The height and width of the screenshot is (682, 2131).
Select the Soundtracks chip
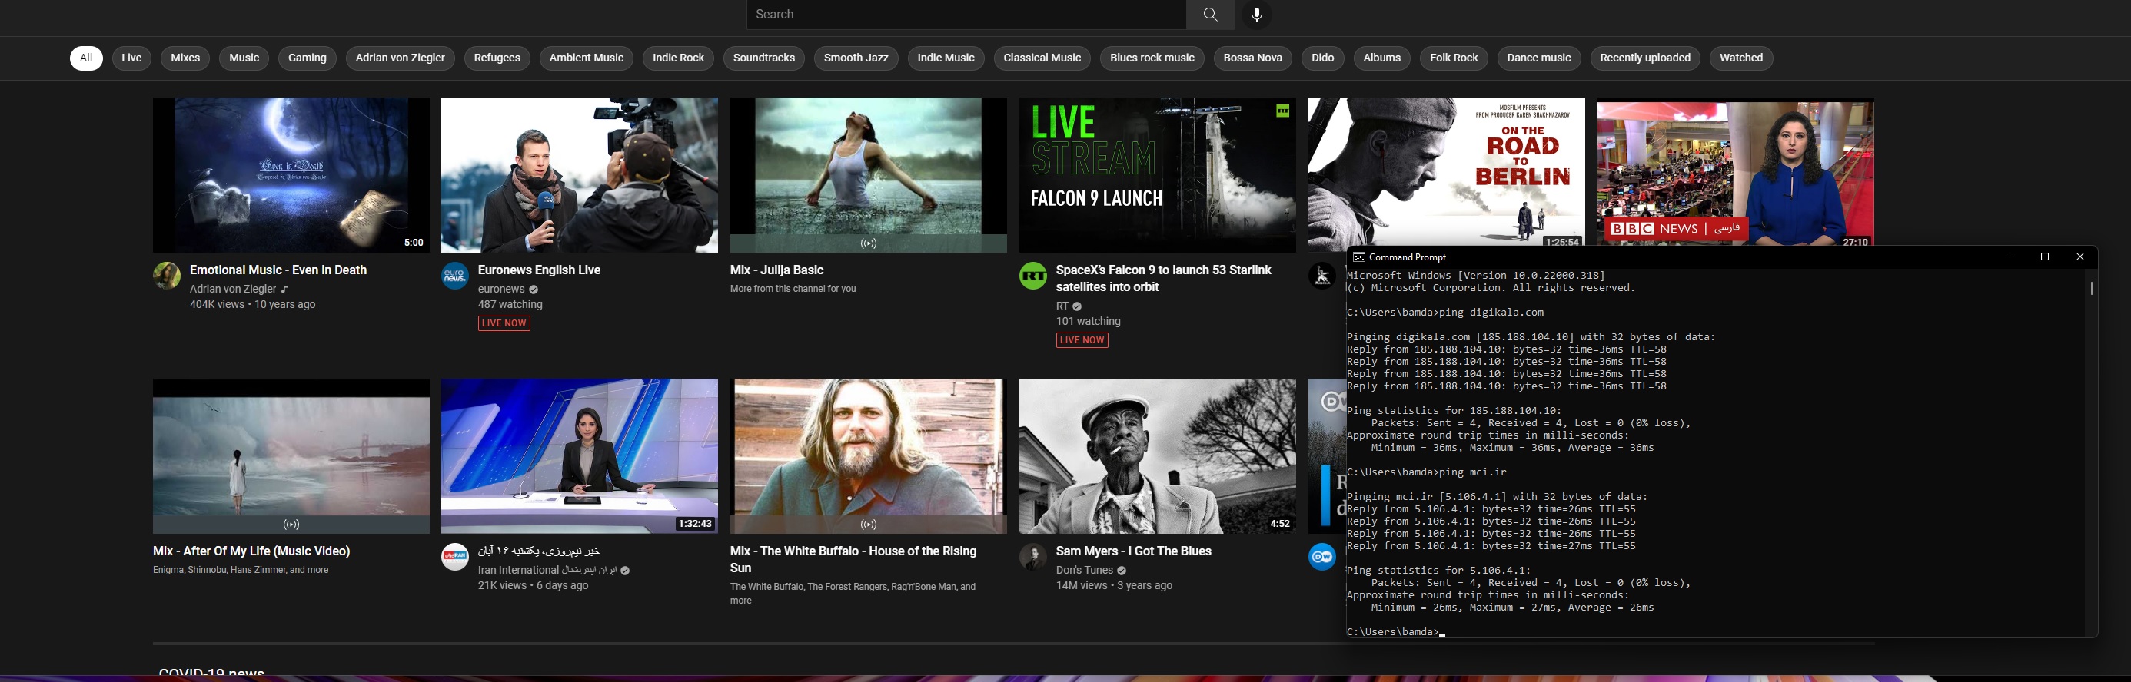point(763,58)
